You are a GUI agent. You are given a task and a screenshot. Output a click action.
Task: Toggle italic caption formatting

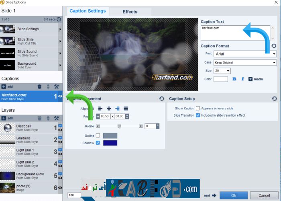(x=242, y=79)
